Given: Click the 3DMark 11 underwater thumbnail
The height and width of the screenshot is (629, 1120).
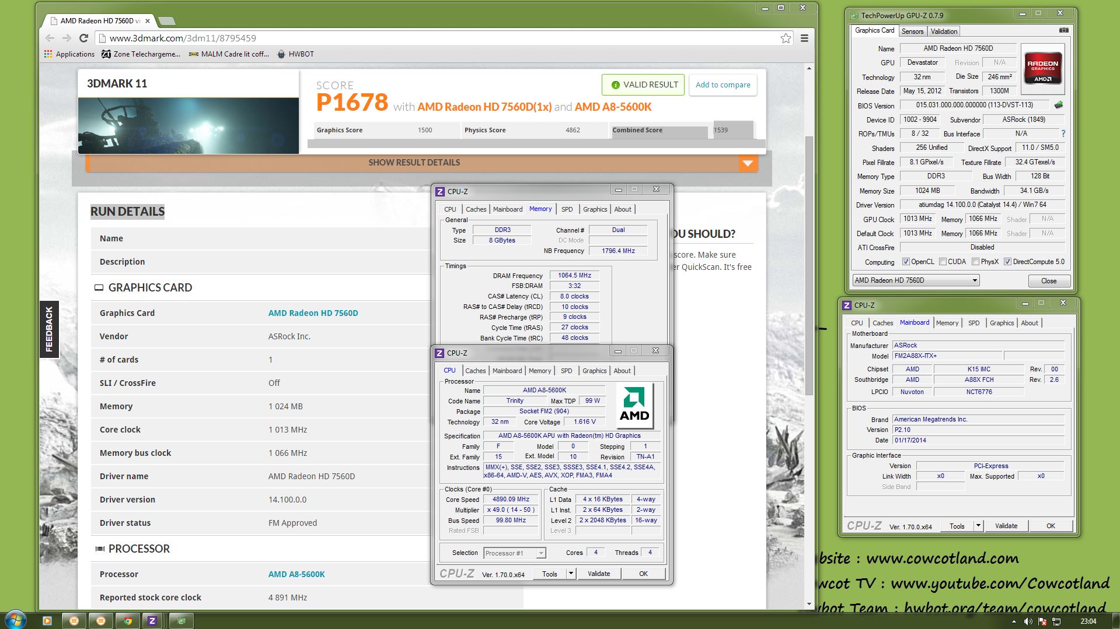Looking at the screenshot, I should pyautogui.click(x=189, y=125).
